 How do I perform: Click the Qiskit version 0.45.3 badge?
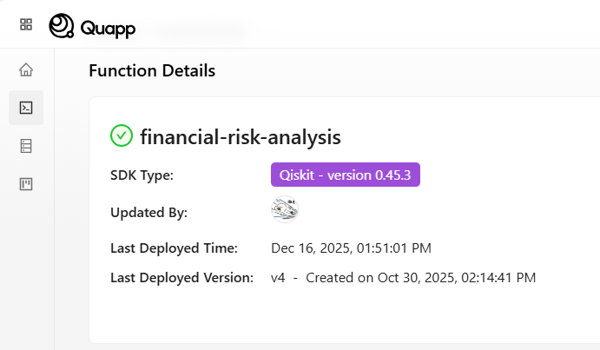pos(346,175)
